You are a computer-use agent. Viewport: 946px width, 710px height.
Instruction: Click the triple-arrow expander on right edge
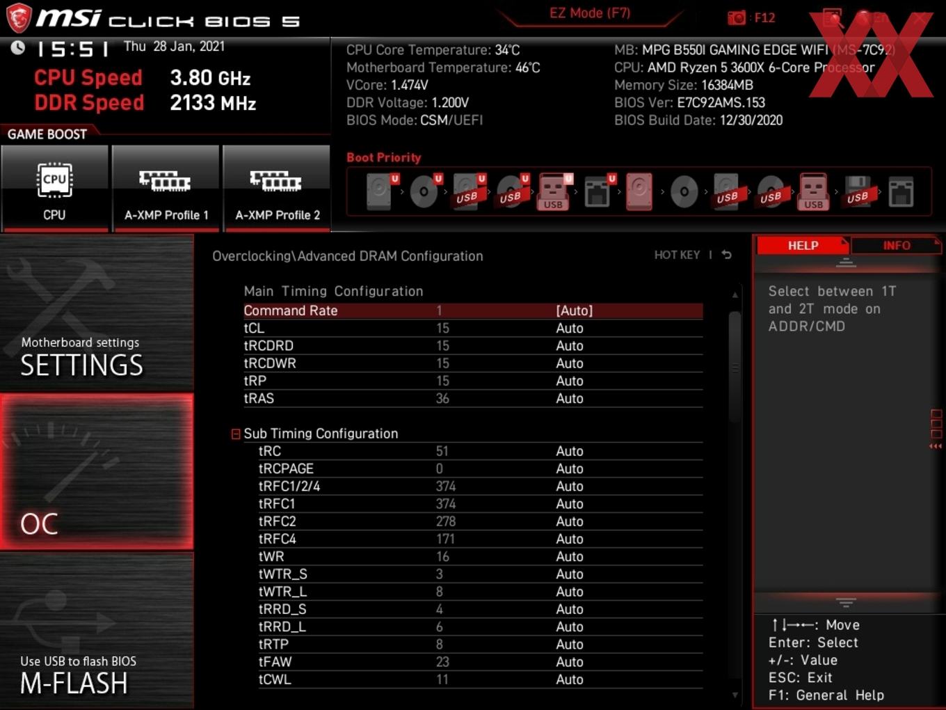coord(936,445)
